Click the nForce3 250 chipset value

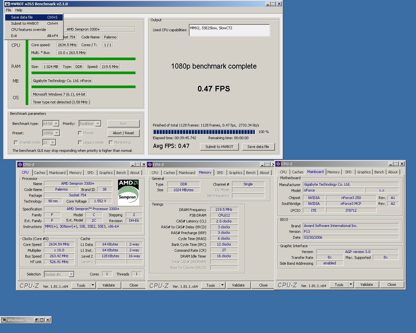[351, 198]
